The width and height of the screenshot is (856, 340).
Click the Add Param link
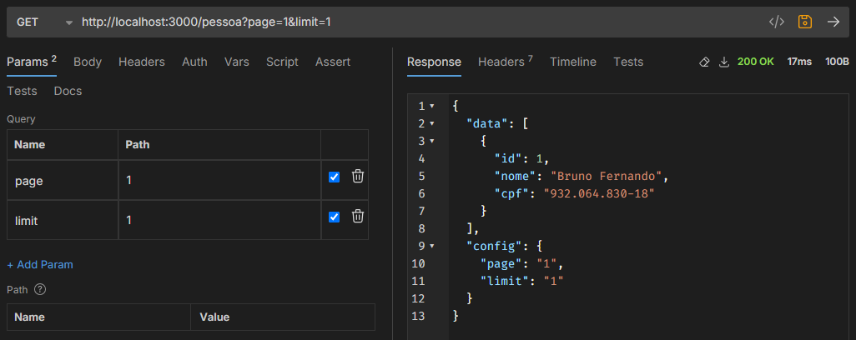[40, 264]
